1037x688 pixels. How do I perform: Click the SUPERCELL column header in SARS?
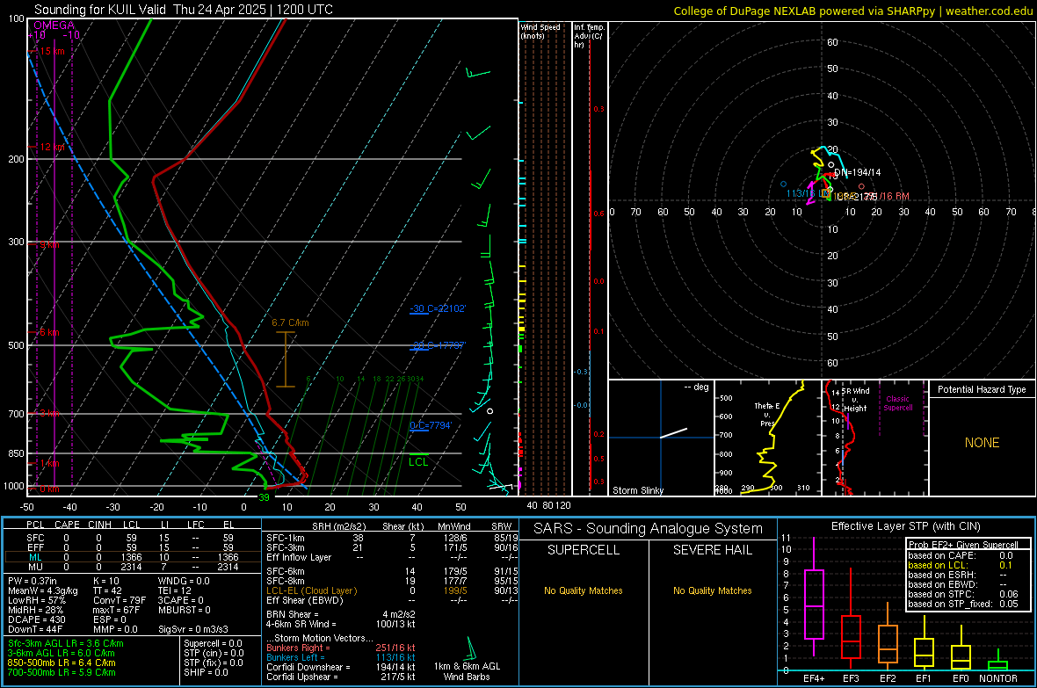pos(584,550)
